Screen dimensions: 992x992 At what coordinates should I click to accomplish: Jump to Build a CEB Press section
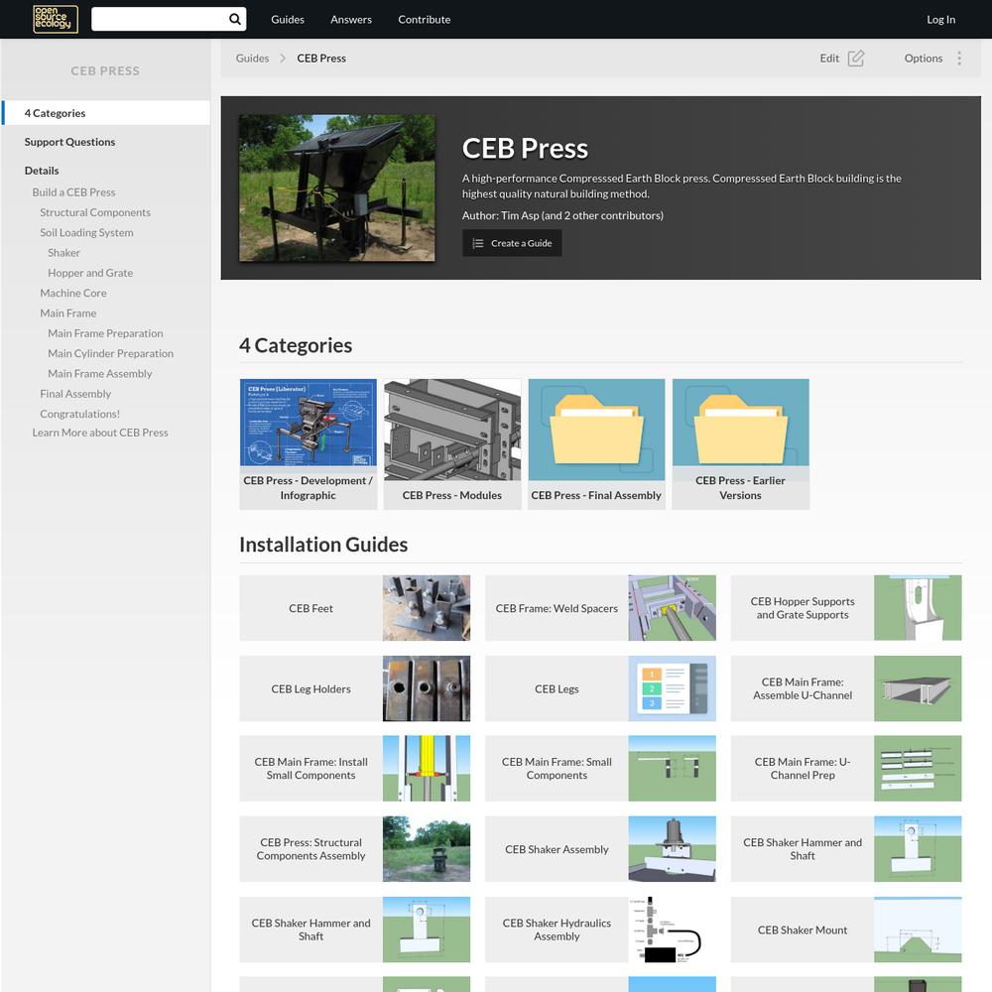[x=74, y=192]
